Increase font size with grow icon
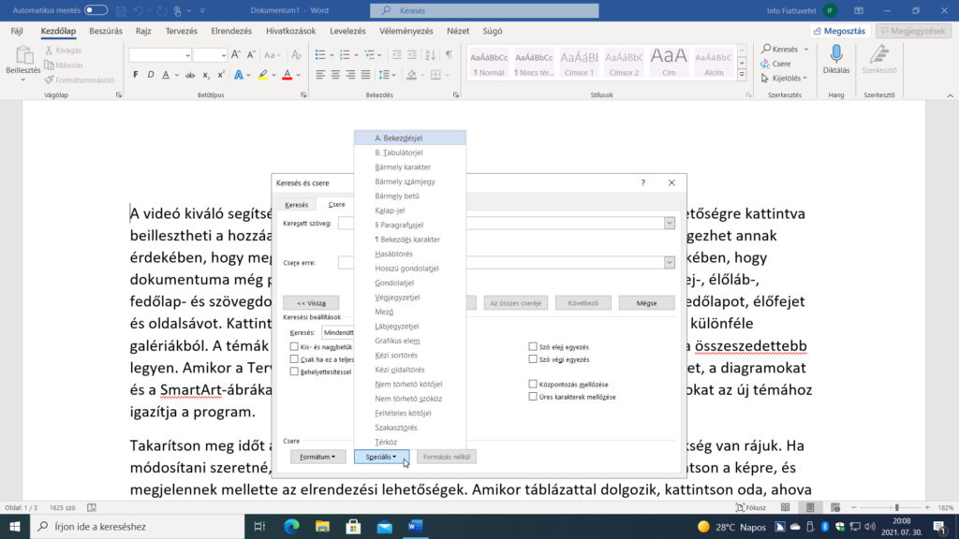The height and width of the screenshot is (539, 959). [x=236, y=55]
